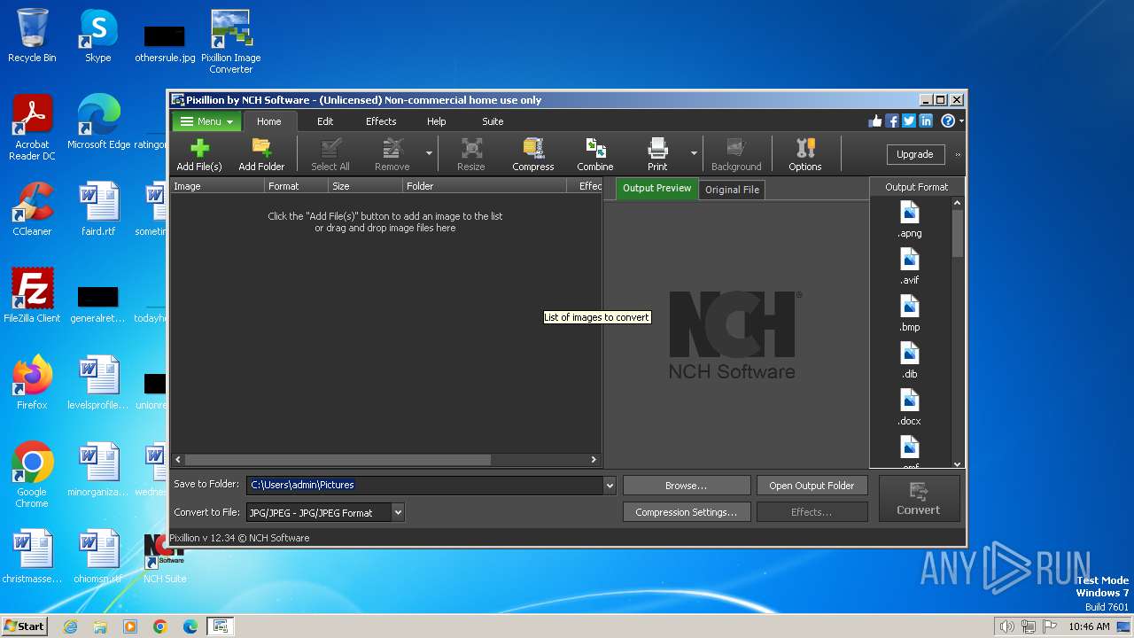The image size is (1134, 638).
Task: Open the Facebook share icon
Action: [x=892, y=121]
